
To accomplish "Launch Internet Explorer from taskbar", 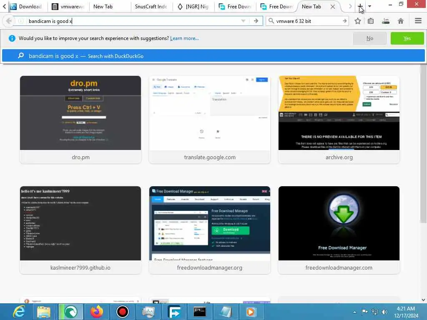I will [x=19, y=312].
